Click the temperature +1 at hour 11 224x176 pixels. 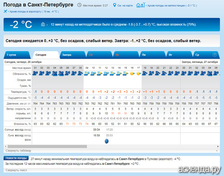(x=99, y=92)
